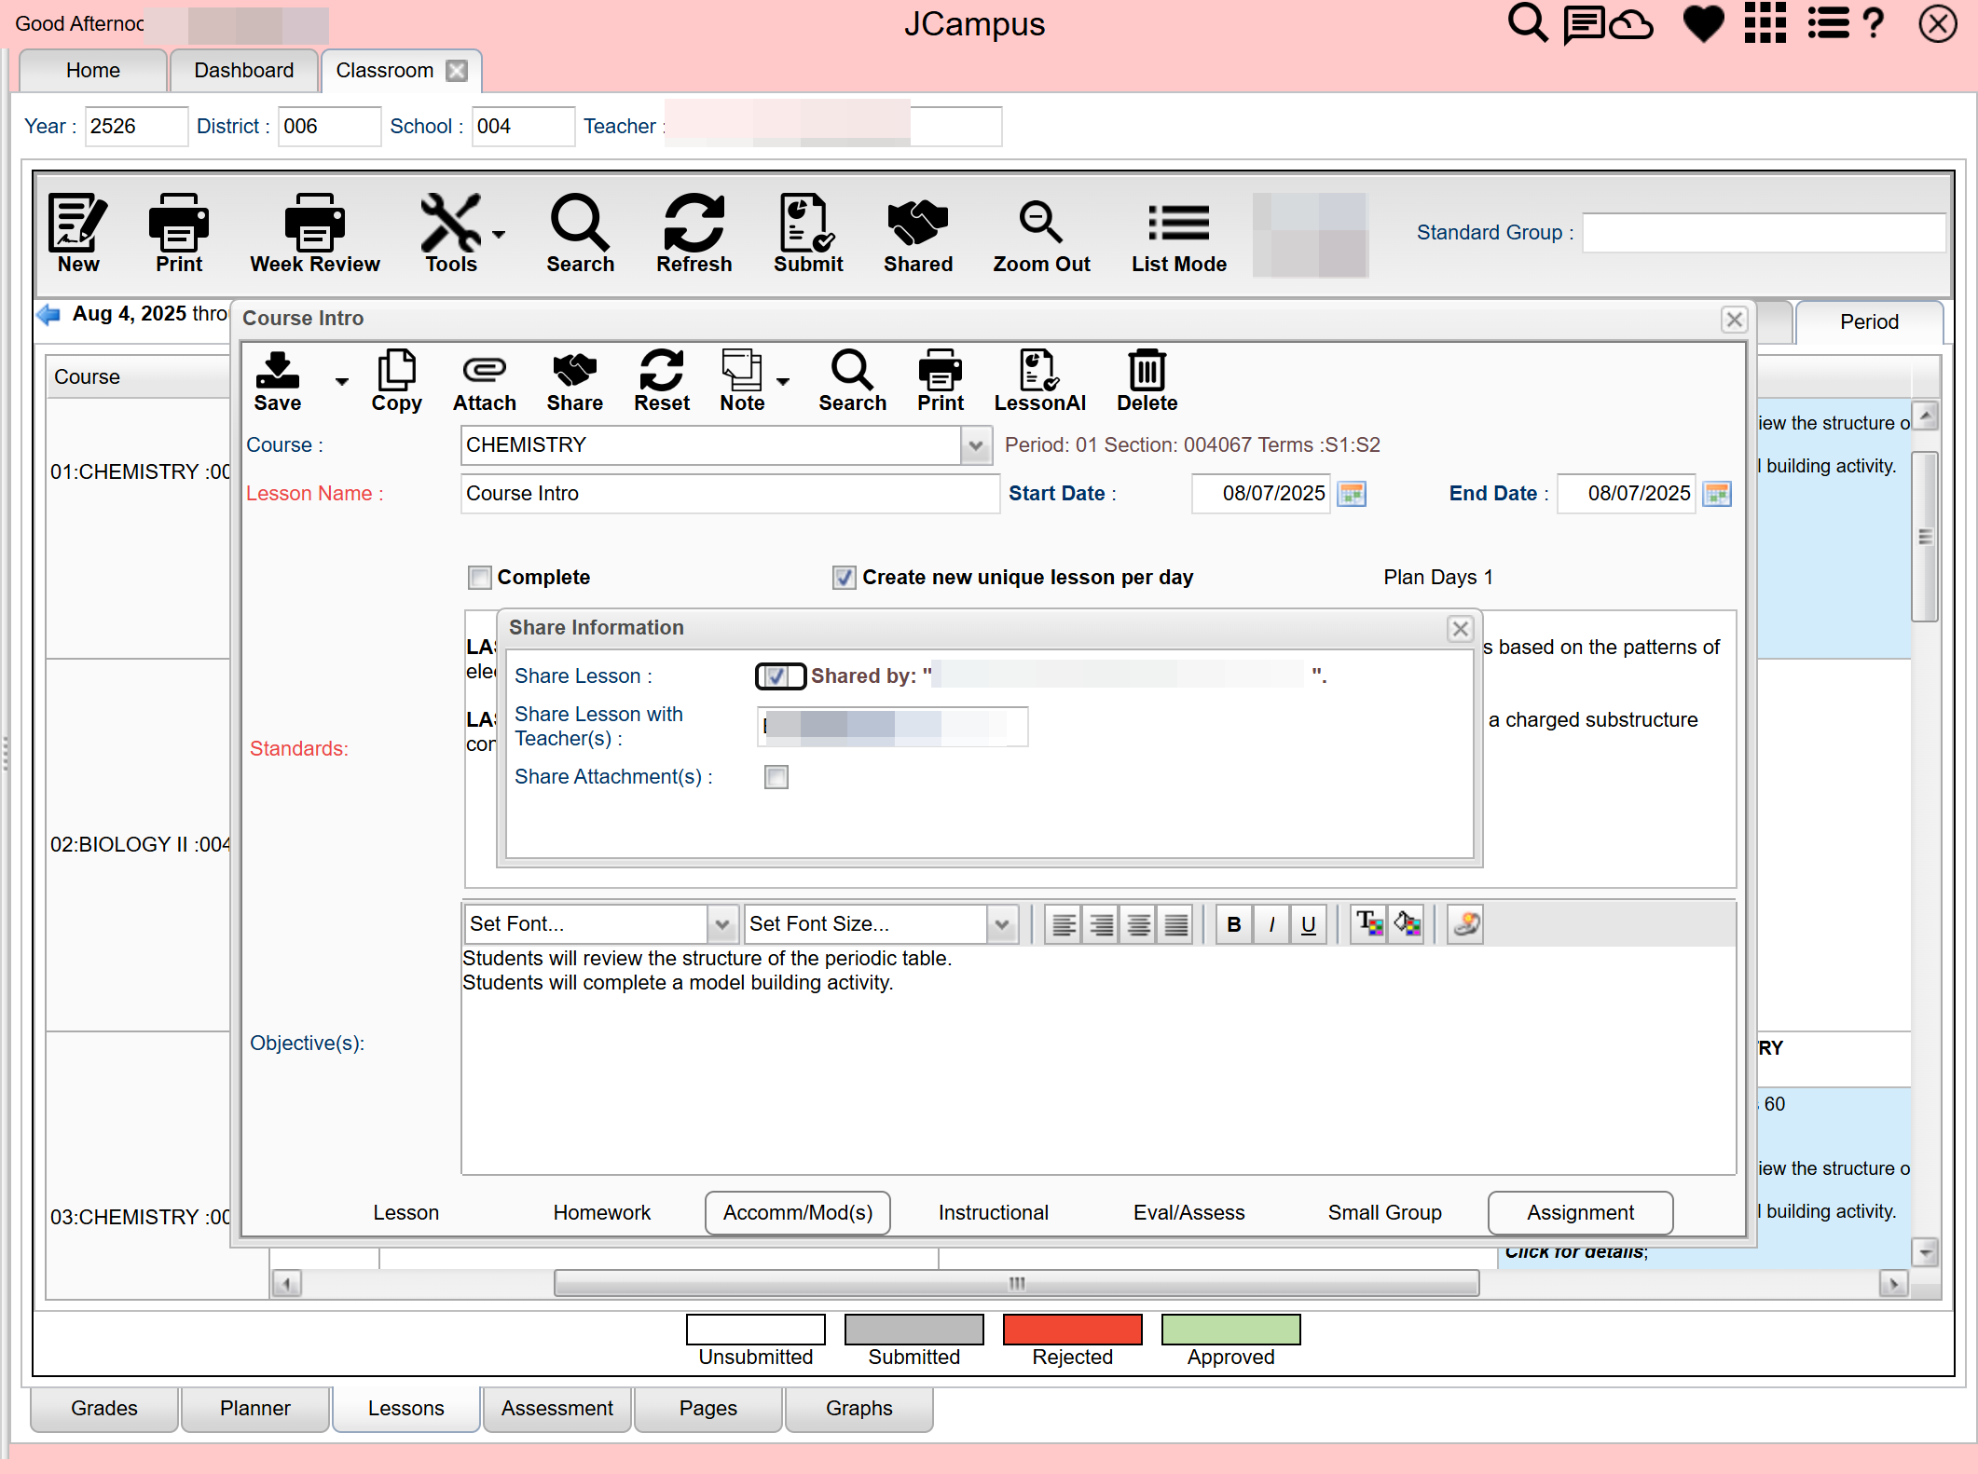The height and width of the screenshot is (1474, 1978).
Task: Click the Attach paperclip icon
Action: [x=484, y=371]
